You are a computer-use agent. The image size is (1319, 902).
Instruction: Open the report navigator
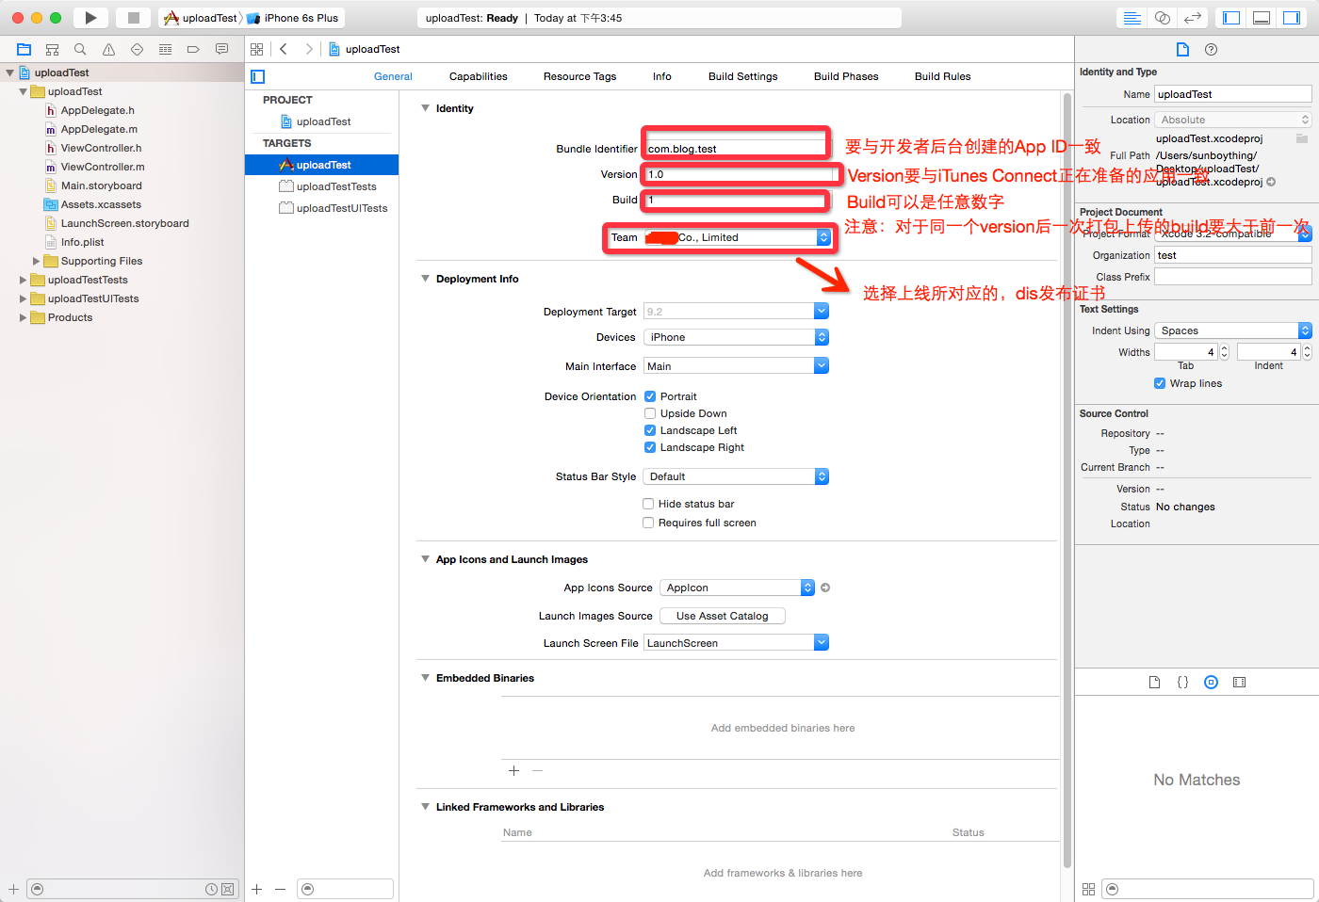point(221,49)
